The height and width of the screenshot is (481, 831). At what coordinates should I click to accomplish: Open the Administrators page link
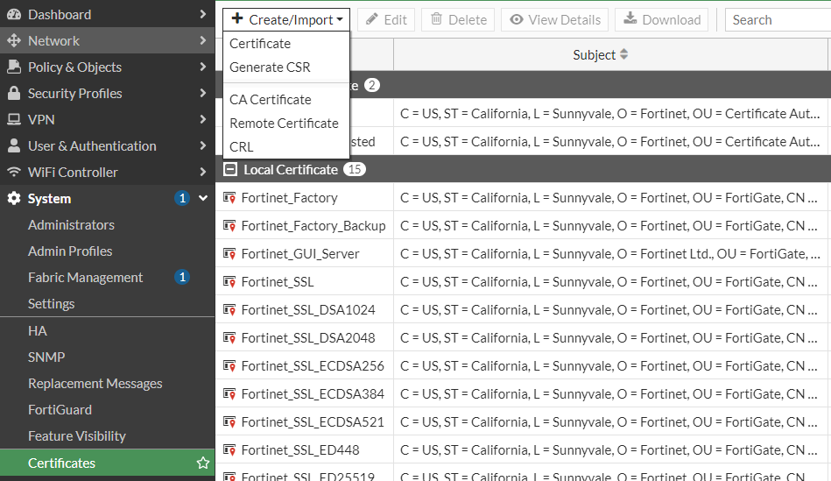tap(71, 224)
